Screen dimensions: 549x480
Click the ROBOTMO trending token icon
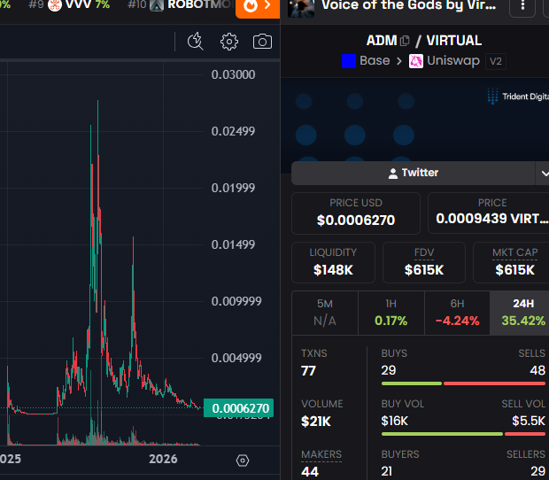[157, 5]
